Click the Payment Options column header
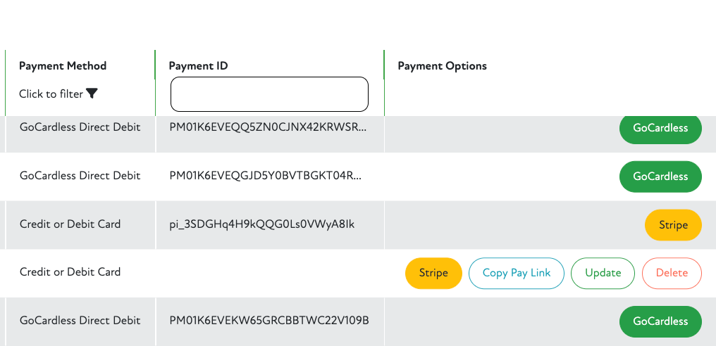Viewport: 716px width, 346px height. tap(442, 66)
